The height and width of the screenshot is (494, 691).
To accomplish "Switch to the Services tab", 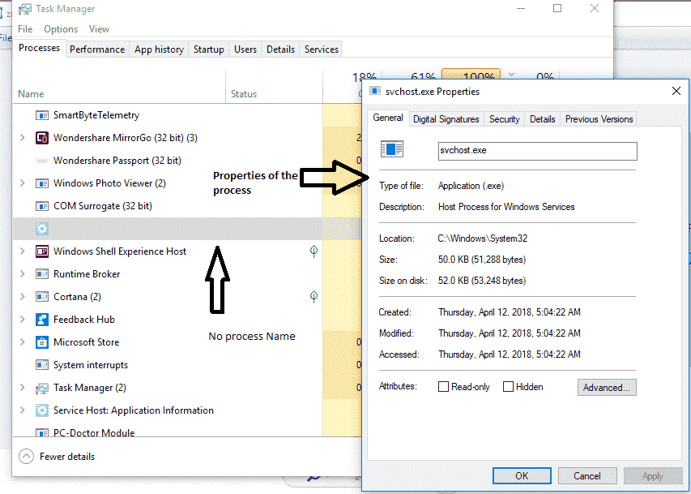I will (x=322, y=49).
